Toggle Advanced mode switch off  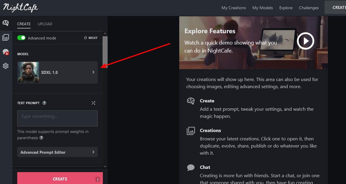tap(21, 38)
